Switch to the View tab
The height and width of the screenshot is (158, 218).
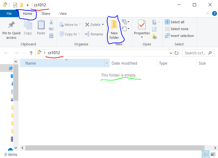pyautogui.click(x=63, y=13)
